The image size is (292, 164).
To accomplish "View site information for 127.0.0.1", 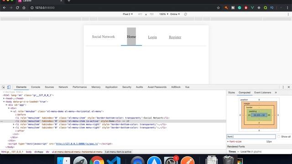I will [x=32, y=8].
